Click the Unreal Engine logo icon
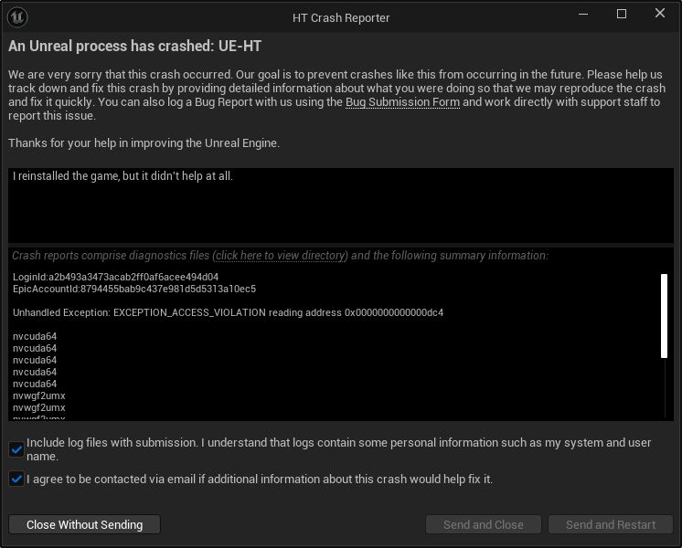Image resolution: width=682 pixels, height=548 pixels. (x=17, y=18)
